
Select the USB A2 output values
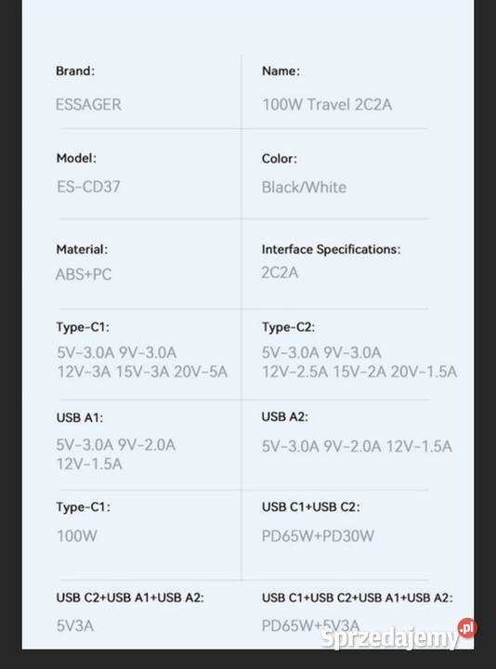point(357,446)
